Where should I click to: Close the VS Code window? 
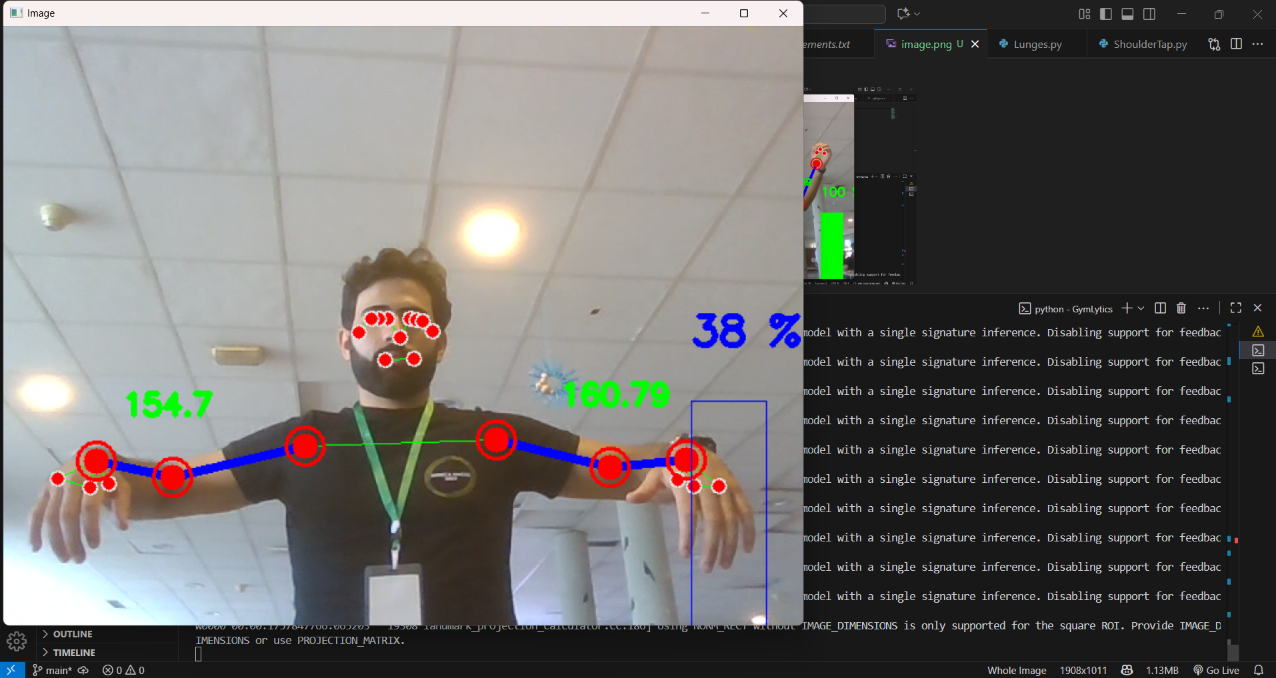coord(1257,14)
